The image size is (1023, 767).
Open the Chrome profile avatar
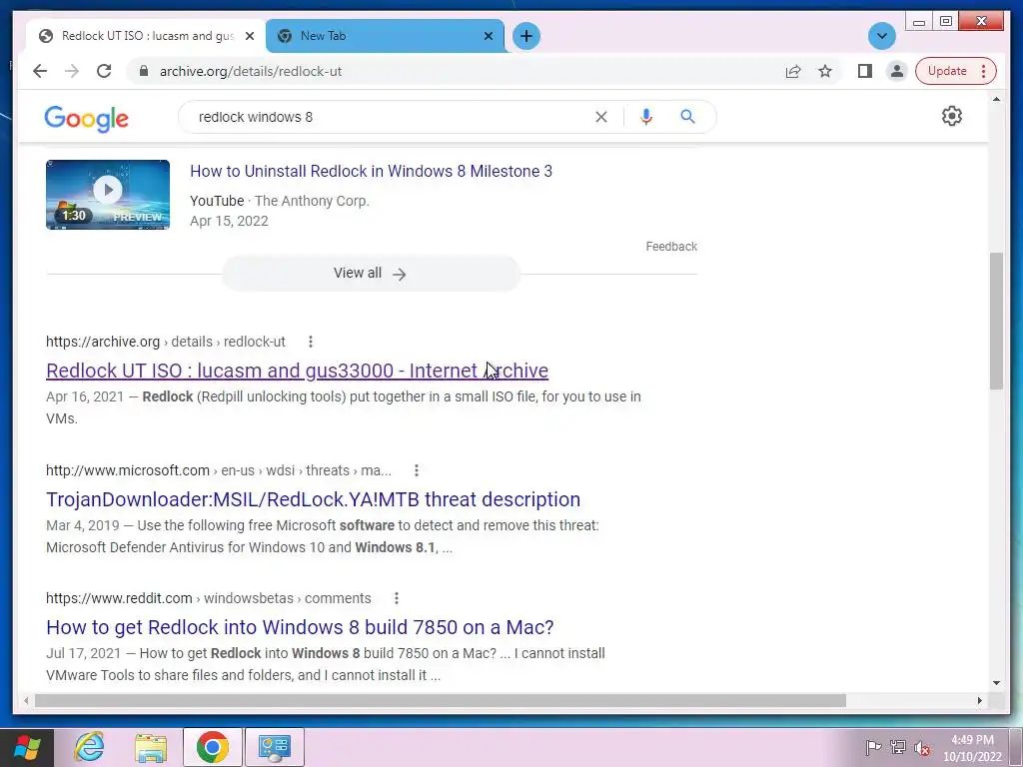(897, 71)
